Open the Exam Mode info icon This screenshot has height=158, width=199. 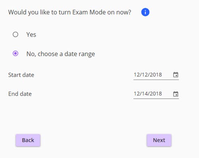click(x=145, y=12)
